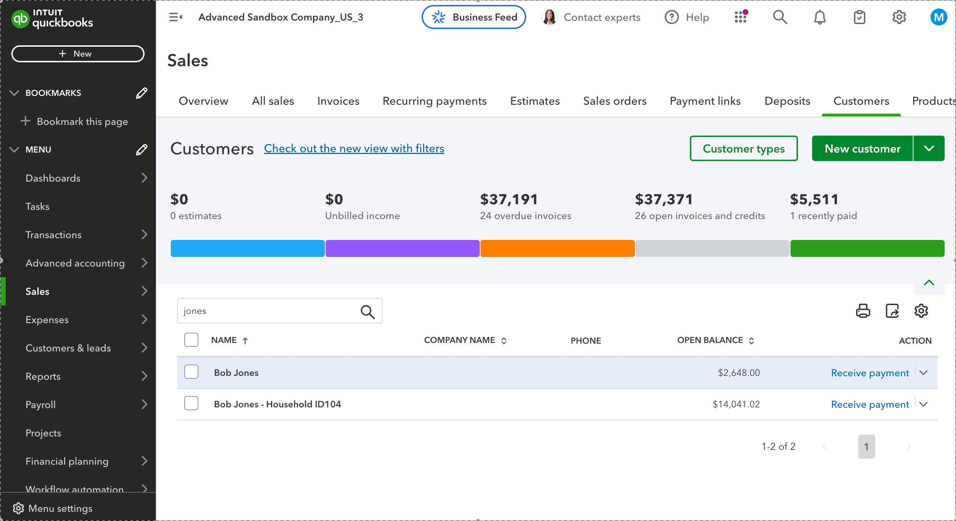Open the new view with filters link
Viewport: 956px width, 521px height.
[x=354, y=149]
